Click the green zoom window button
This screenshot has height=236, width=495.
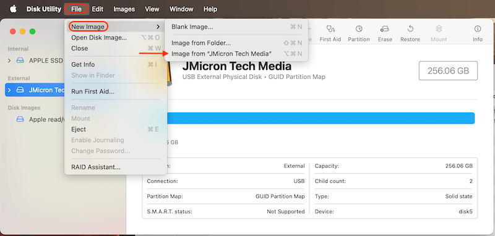(32, 32)
